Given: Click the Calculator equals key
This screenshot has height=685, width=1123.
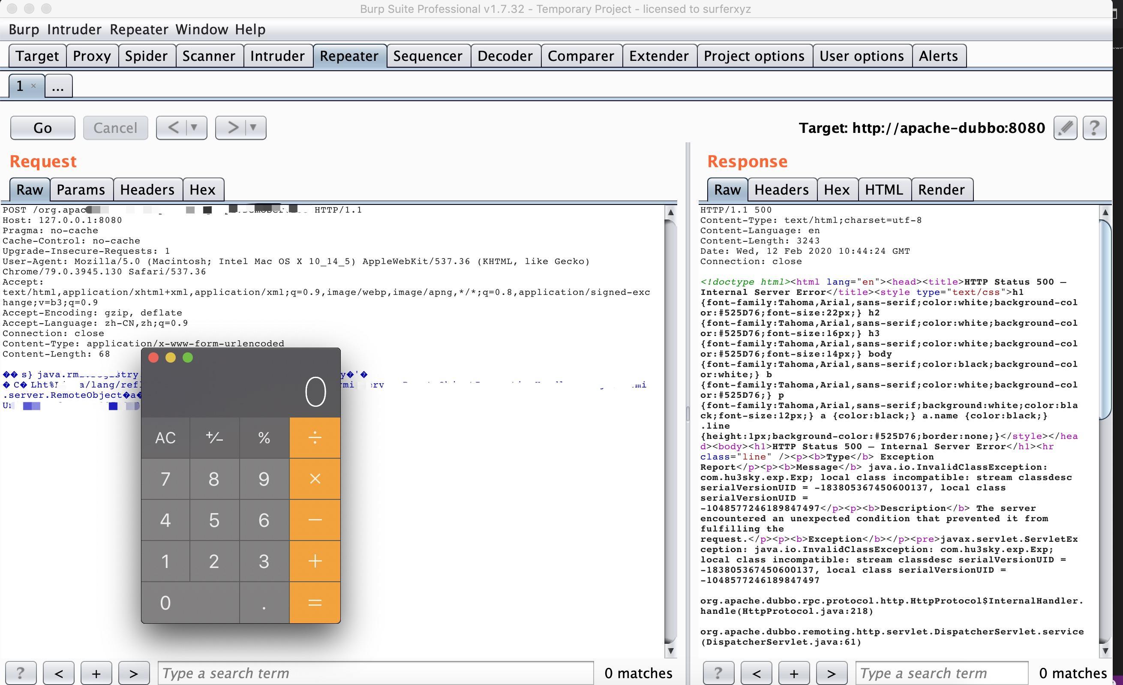Looking at the screenshot, I should tap(315, 603).
